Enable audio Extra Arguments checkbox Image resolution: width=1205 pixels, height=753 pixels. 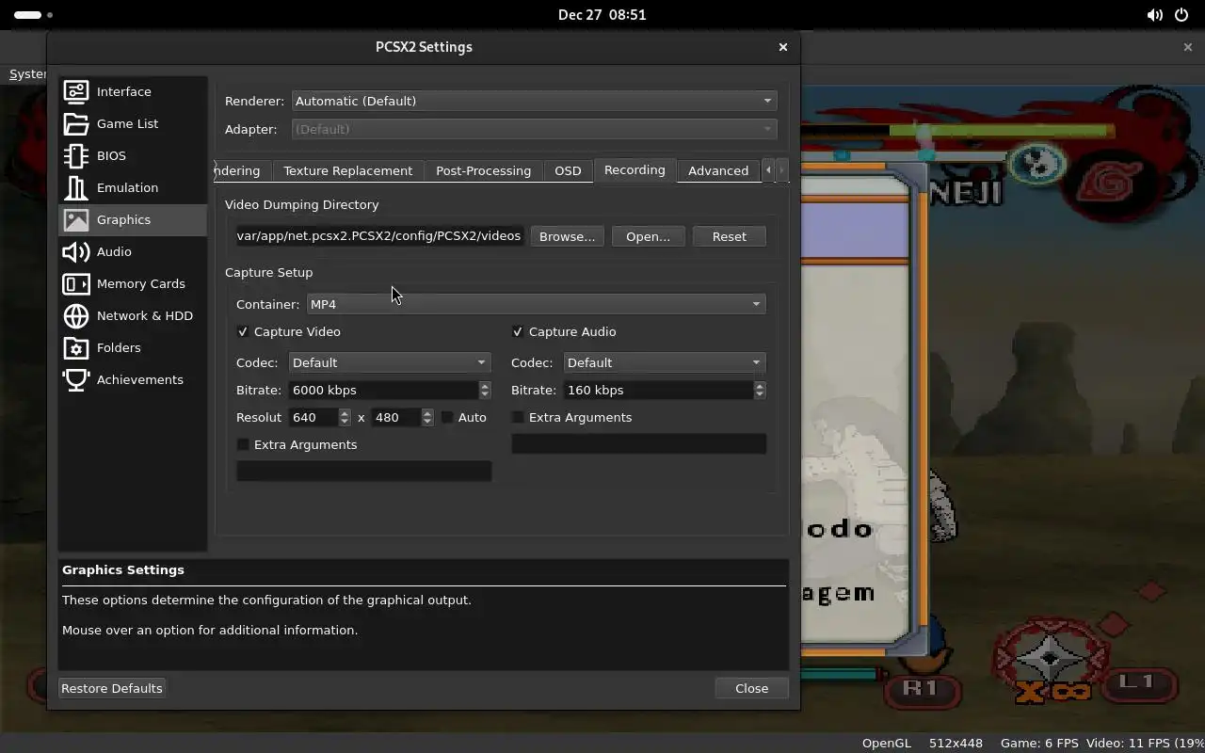518,417
